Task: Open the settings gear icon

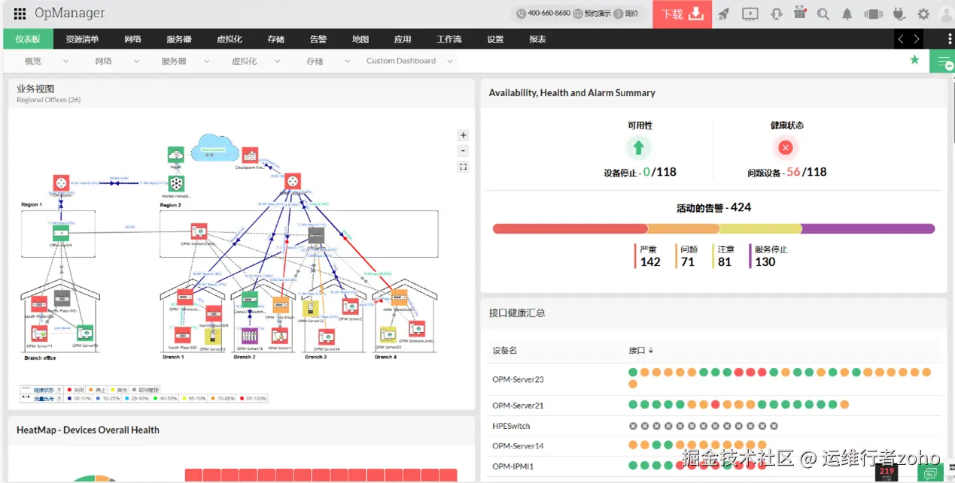Action: coord(923,14)
